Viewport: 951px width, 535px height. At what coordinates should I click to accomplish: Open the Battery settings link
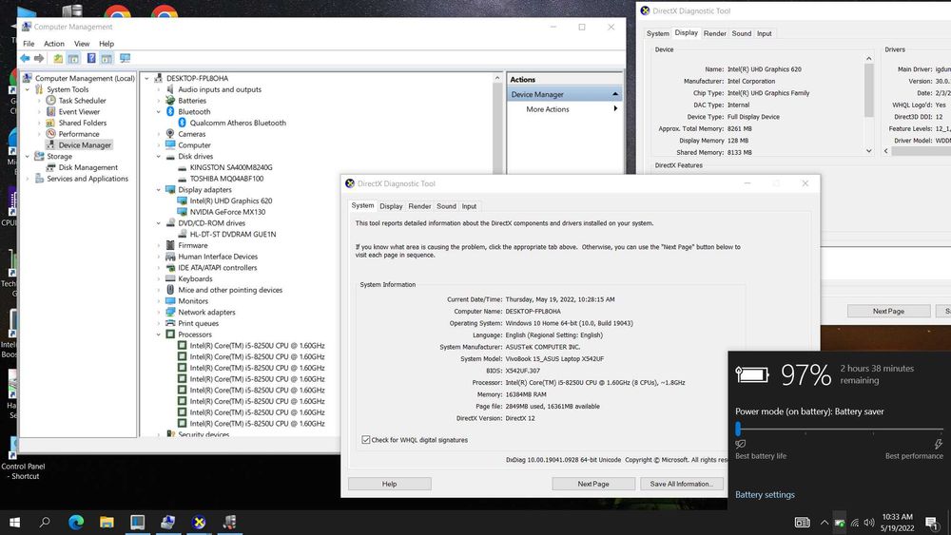click(765, 495)
